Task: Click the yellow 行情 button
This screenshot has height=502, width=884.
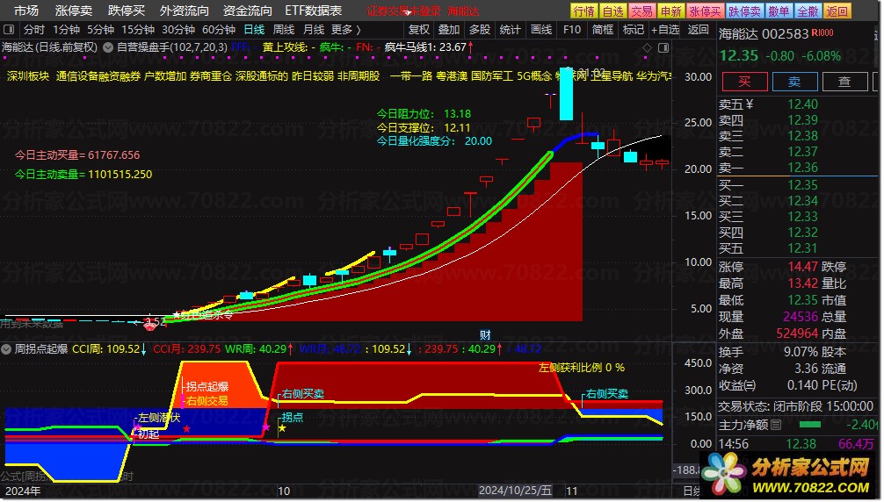Action: point(584,11)
